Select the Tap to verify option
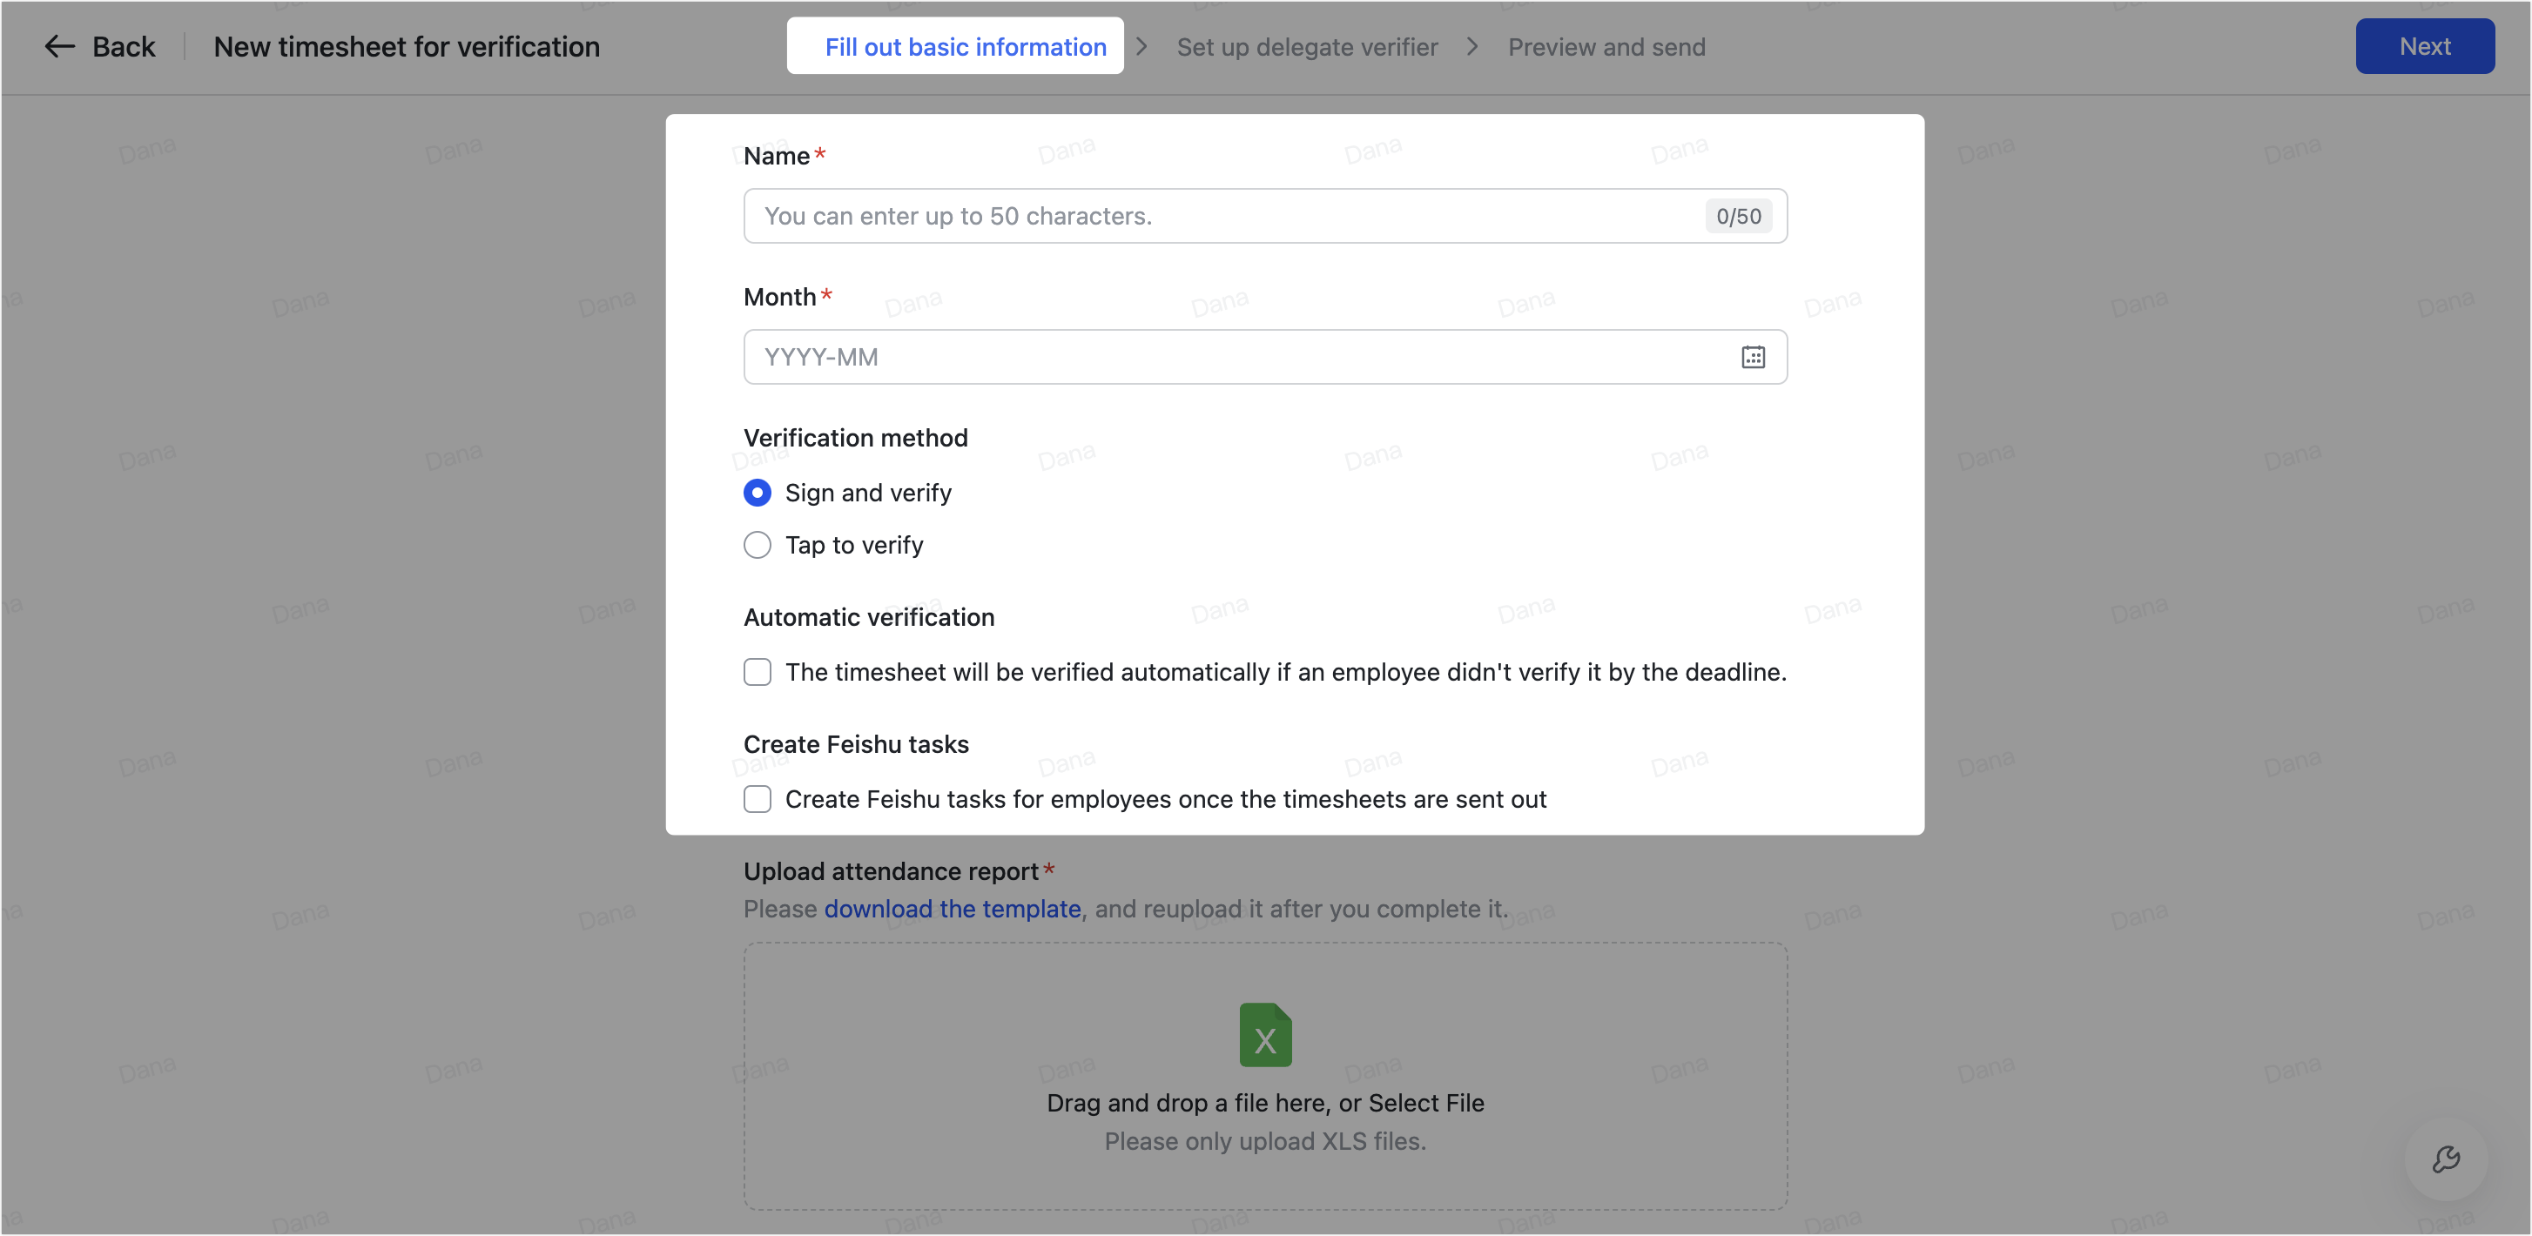The width and height of the screenshot is (2532, 1236). click(757, 544)
